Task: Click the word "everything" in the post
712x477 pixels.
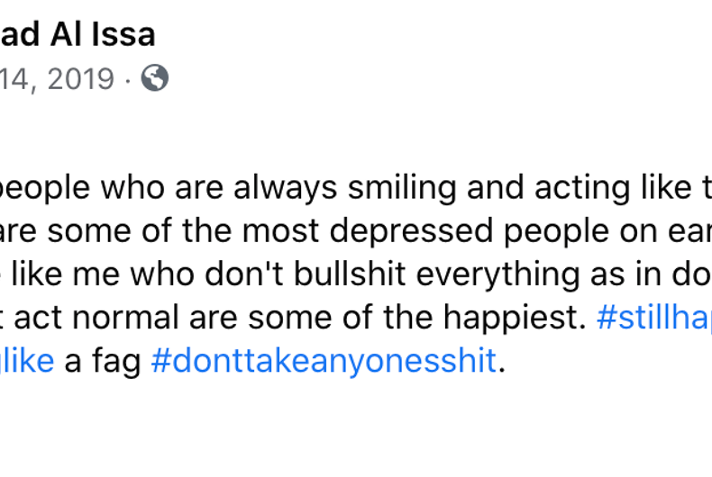Action: click(x=497, y=274)
